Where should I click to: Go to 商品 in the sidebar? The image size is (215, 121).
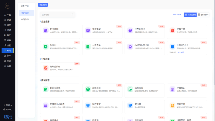point(8,25)
